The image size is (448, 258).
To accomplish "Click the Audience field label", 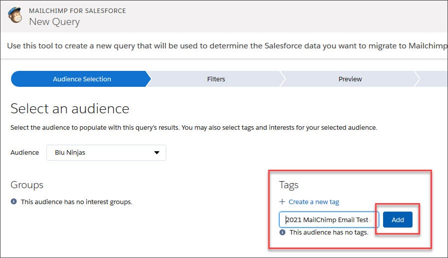I will (24, 153).
